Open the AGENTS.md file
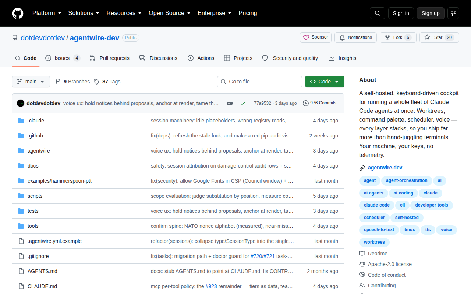 42,271
